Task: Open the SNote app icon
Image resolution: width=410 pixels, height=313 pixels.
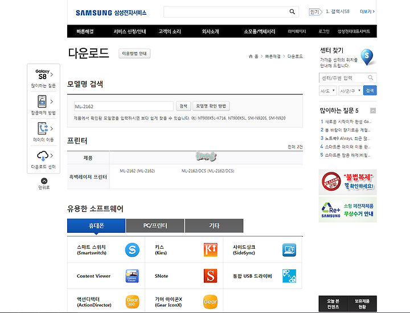Action: pos(211,276)
